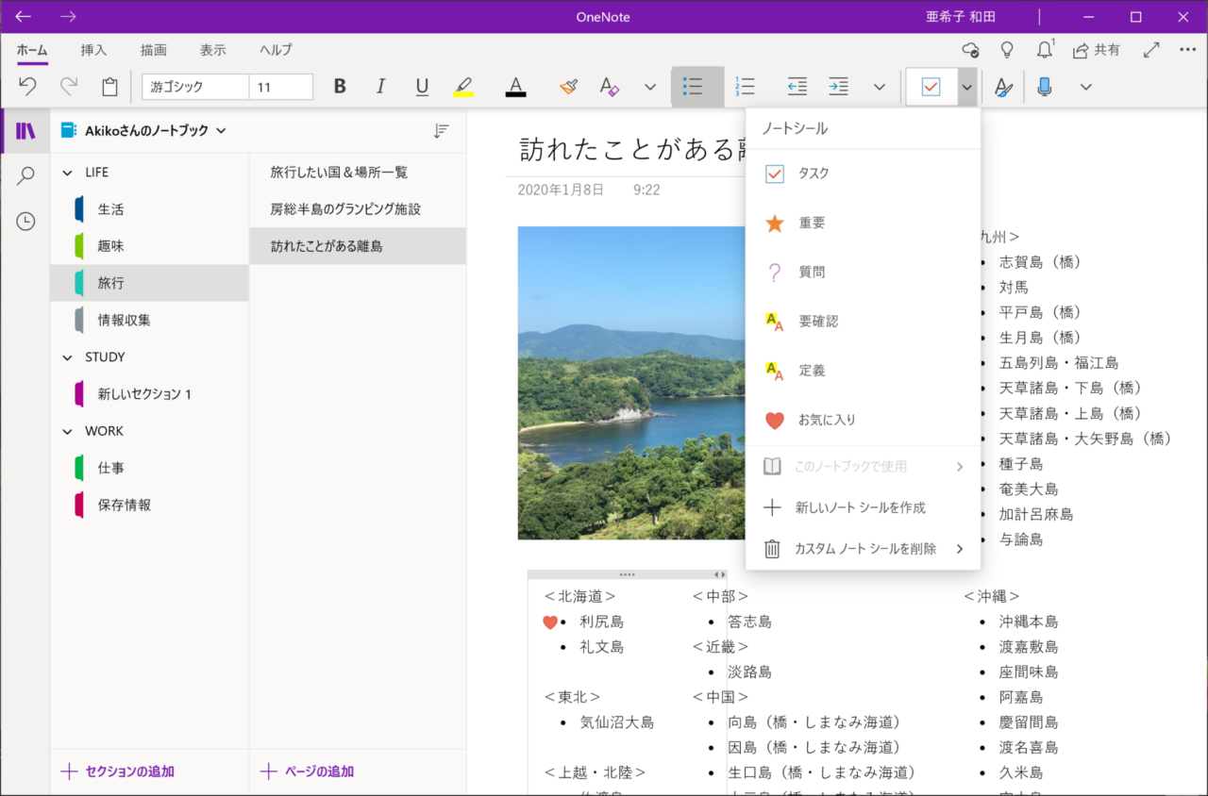Click the undo arrow icon
Image resolution: width=1208 pixels, height=796 pixels.
27,87
